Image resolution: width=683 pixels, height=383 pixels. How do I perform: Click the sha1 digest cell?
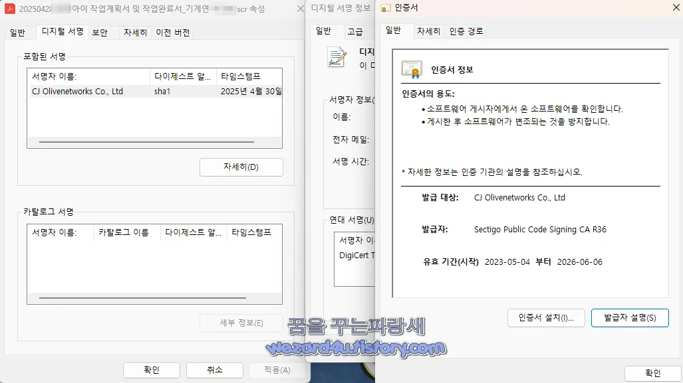click(162, 92)
